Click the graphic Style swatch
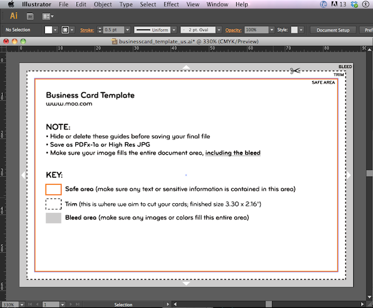Screen dimensions: 373x308 (x=294, y=30)
